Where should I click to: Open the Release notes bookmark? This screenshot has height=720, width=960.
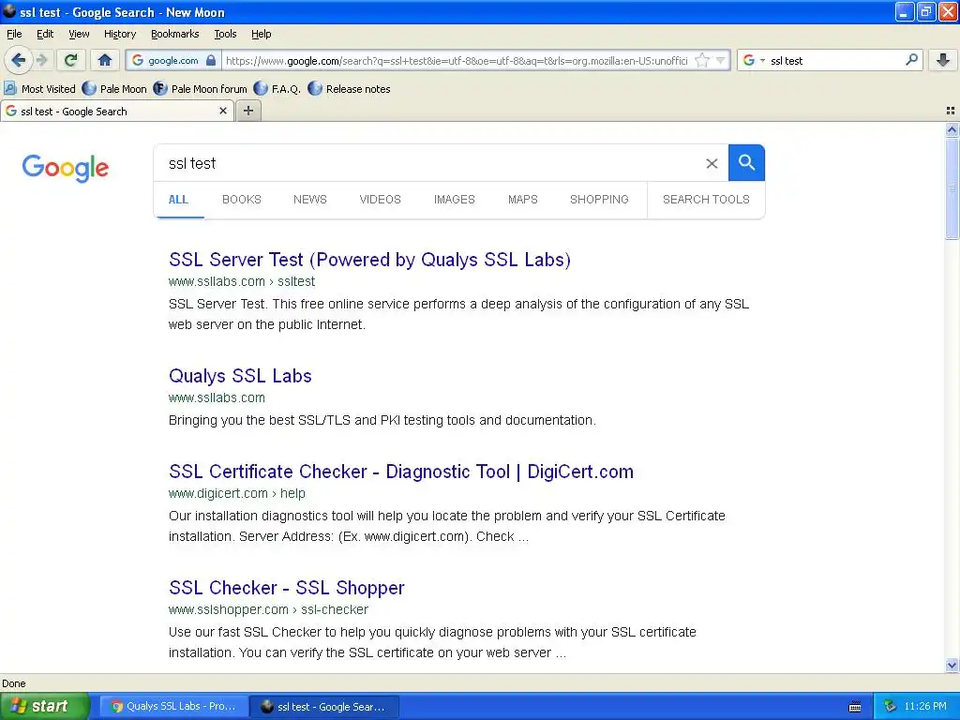(x=349, y=89)
